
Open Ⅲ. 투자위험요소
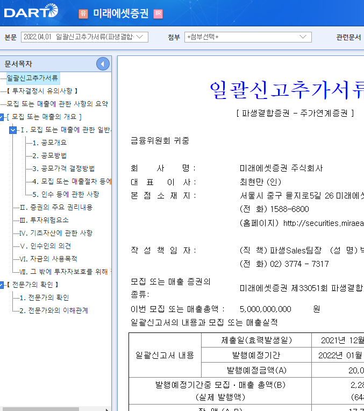pos(44,220)
